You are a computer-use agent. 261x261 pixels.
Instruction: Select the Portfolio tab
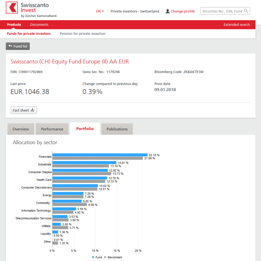pos(85,129)
